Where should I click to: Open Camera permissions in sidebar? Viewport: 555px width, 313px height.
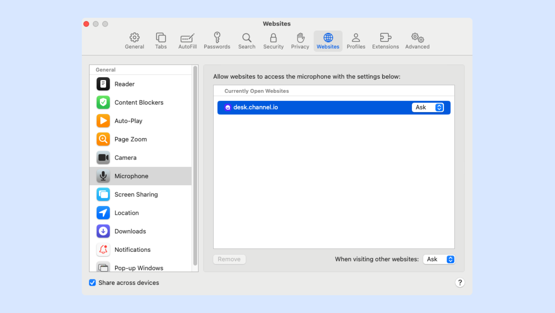125,158
